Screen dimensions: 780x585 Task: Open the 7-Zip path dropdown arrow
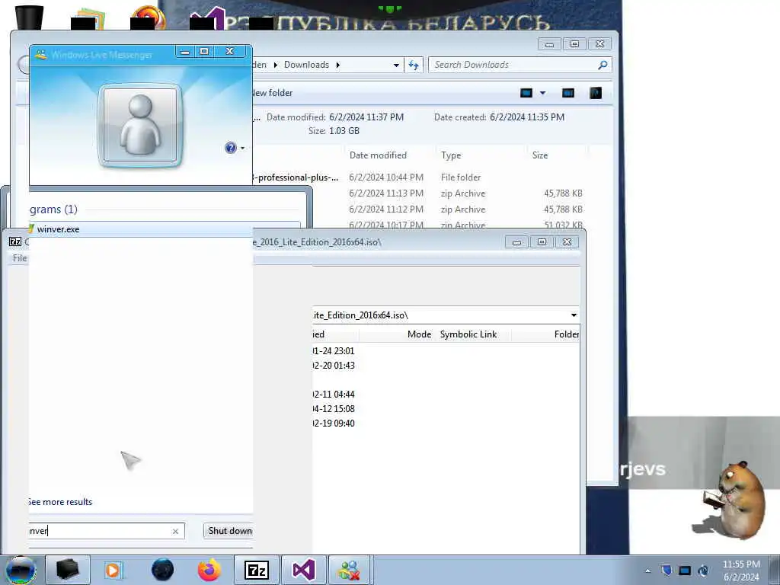pos(574,315)
